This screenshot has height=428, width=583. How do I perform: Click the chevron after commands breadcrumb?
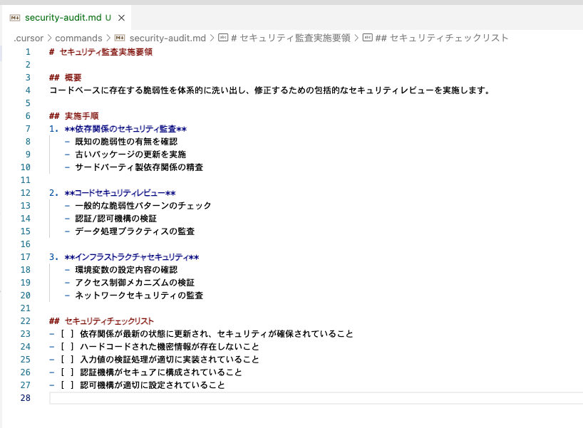[108, 38]
